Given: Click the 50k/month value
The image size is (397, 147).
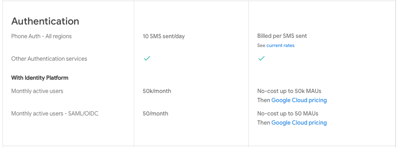Looking at the screenshot, I should tap(157, 91).
